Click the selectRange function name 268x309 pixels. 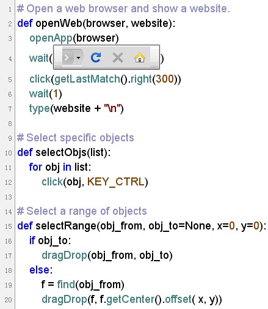coord(66,226)
